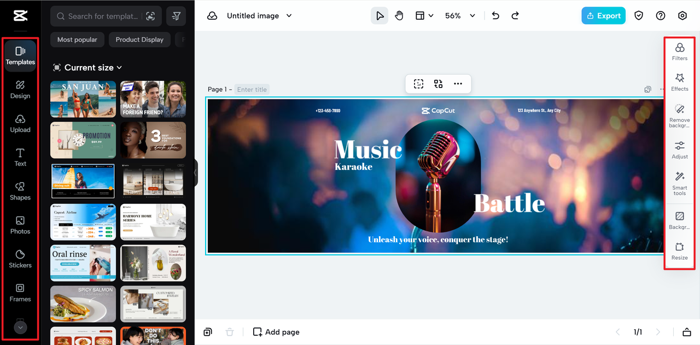This screenshot has width=700, height=345.
Task: Select the microphone image on canvas
Action: [438, 176]
